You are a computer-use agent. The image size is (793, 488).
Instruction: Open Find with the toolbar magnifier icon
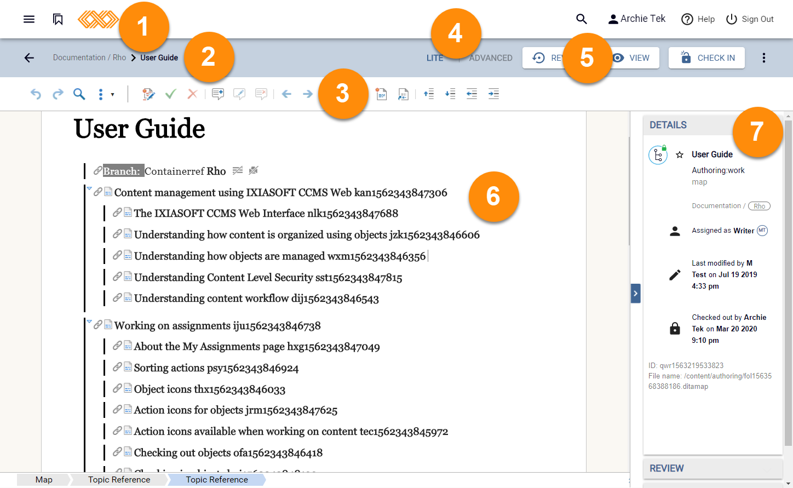[x=79, y=94]
